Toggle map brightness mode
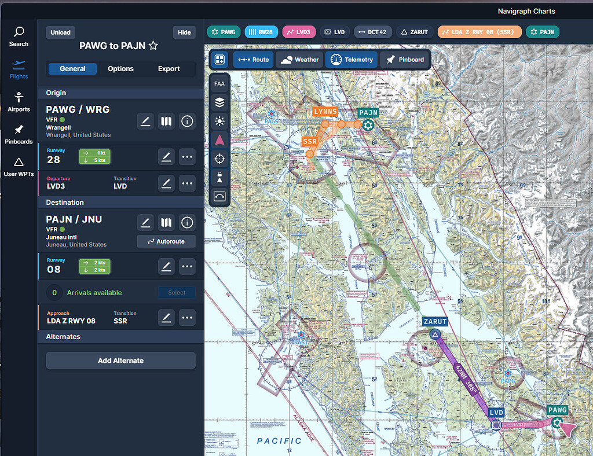The height and width of the screenshot is (456, 593). [x=219, y=122]
